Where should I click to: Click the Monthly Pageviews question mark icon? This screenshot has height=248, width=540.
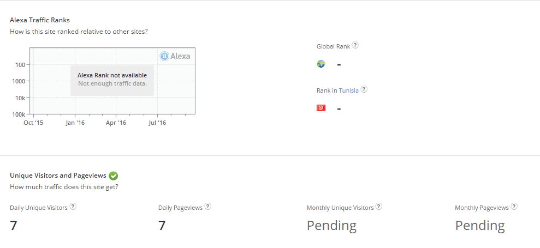click(x=514, y=207)
